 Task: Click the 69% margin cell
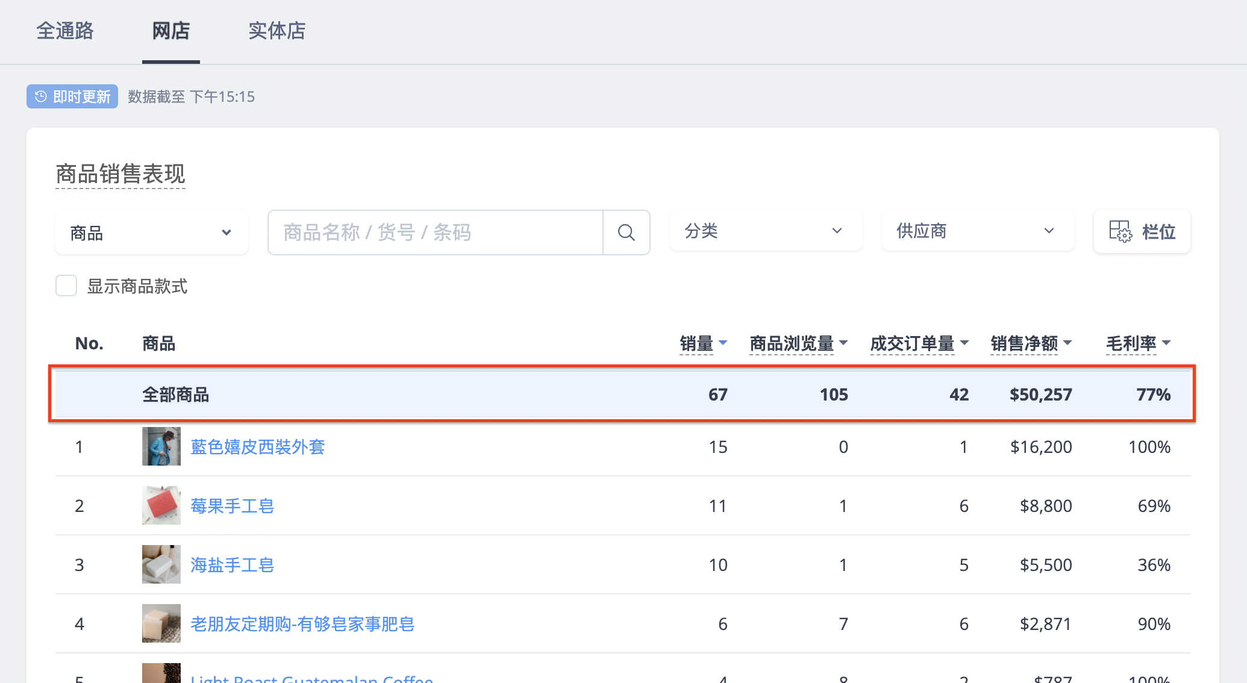coord(1154,506)
